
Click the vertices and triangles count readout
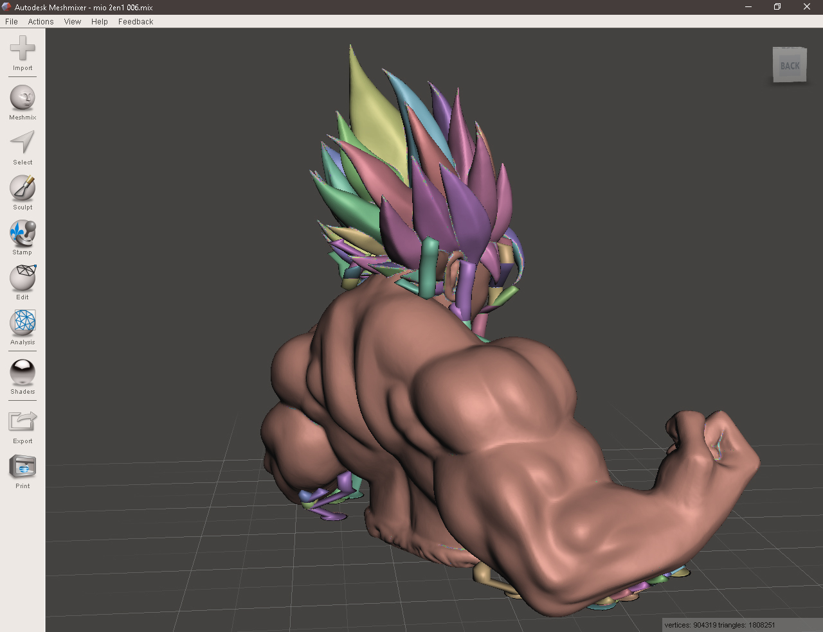click(x=720, y=625)
